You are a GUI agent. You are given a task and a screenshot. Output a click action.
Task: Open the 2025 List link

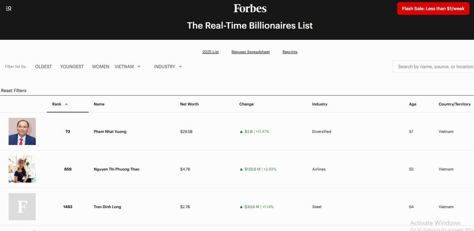click(211, 52)
